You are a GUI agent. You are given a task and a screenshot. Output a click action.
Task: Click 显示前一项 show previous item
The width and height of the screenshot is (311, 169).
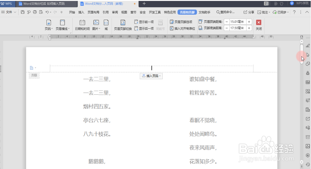pyautogui.click(x=144, y=22)
